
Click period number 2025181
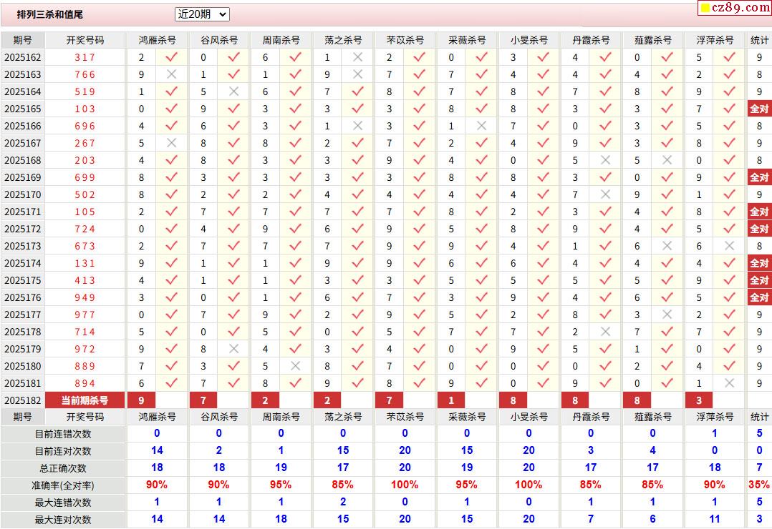[x=23, y=383]
